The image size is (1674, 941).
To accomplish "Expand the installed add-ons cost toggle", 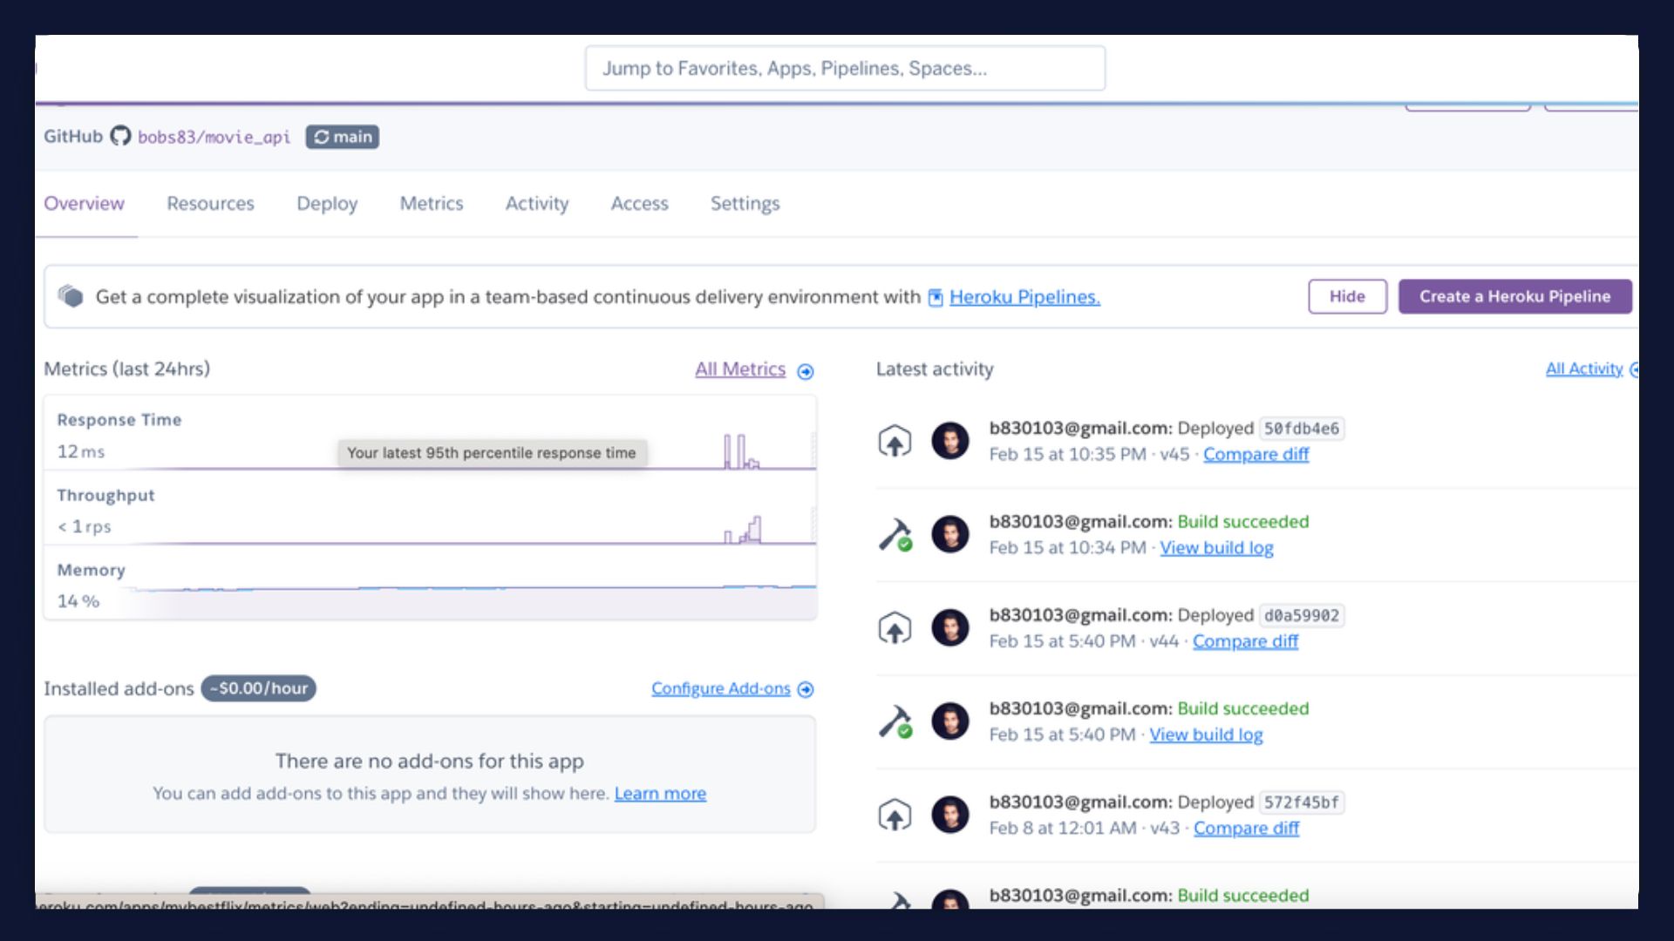I will (255, 687).
